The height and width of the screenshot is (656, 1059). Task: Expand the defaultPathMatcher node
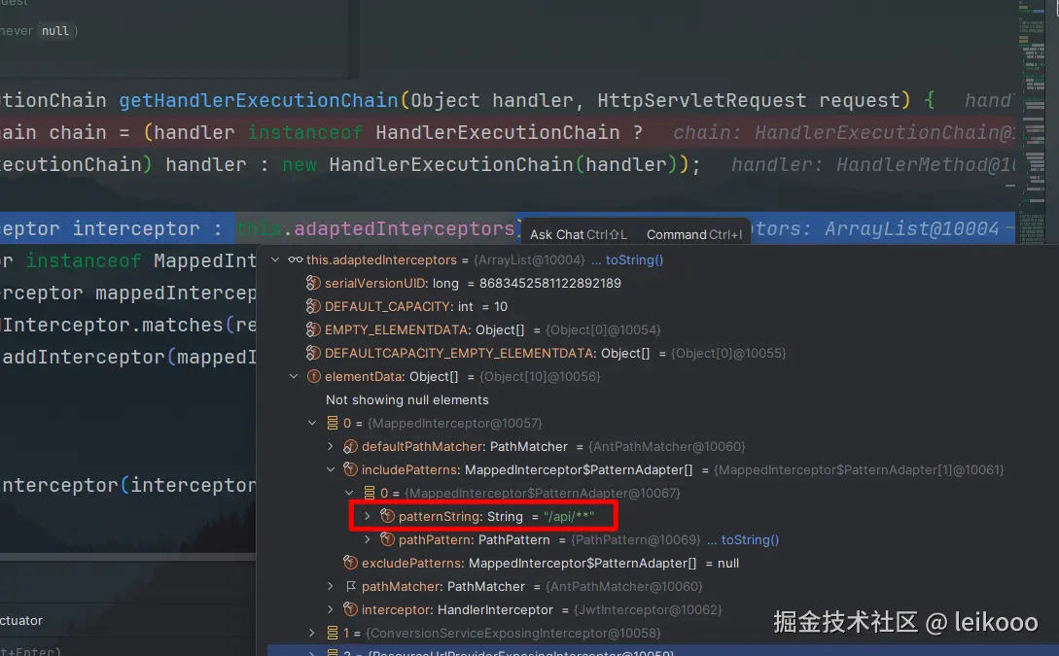tap(331, 446)
